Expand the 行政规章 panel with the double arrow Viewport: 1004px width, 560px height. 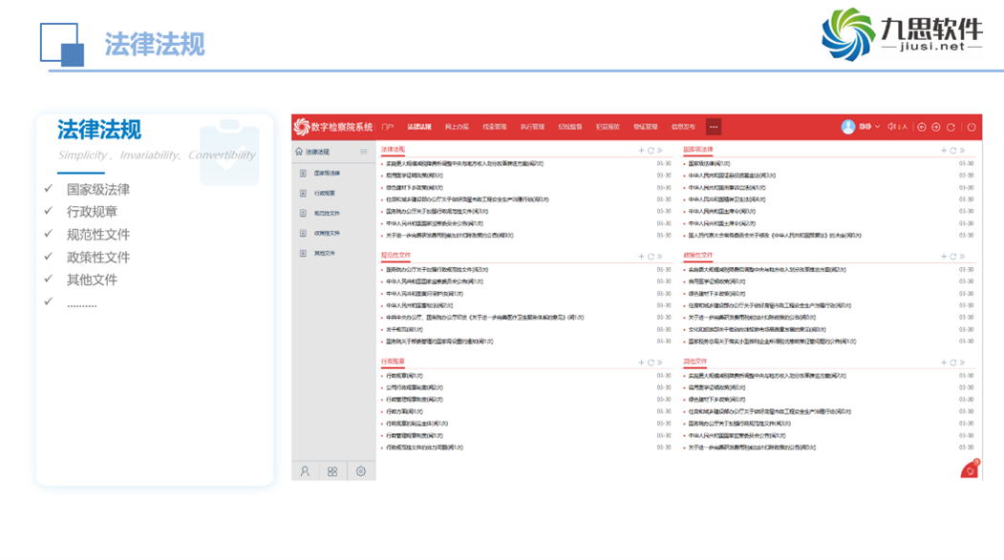[660, 363]
